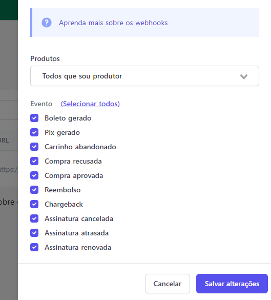Screen dimensions: 271x300
Task: Uncheck 'Assinatura atrasada' checkbox
Action: click(34, 233)
